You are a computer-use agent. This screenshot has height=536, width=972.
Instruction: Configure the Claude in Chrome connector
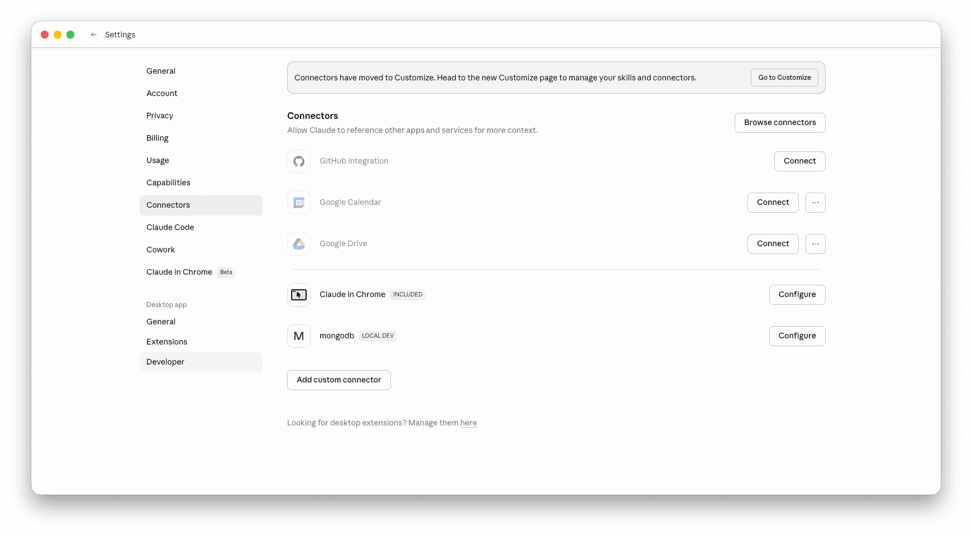(x=797, y=295)
